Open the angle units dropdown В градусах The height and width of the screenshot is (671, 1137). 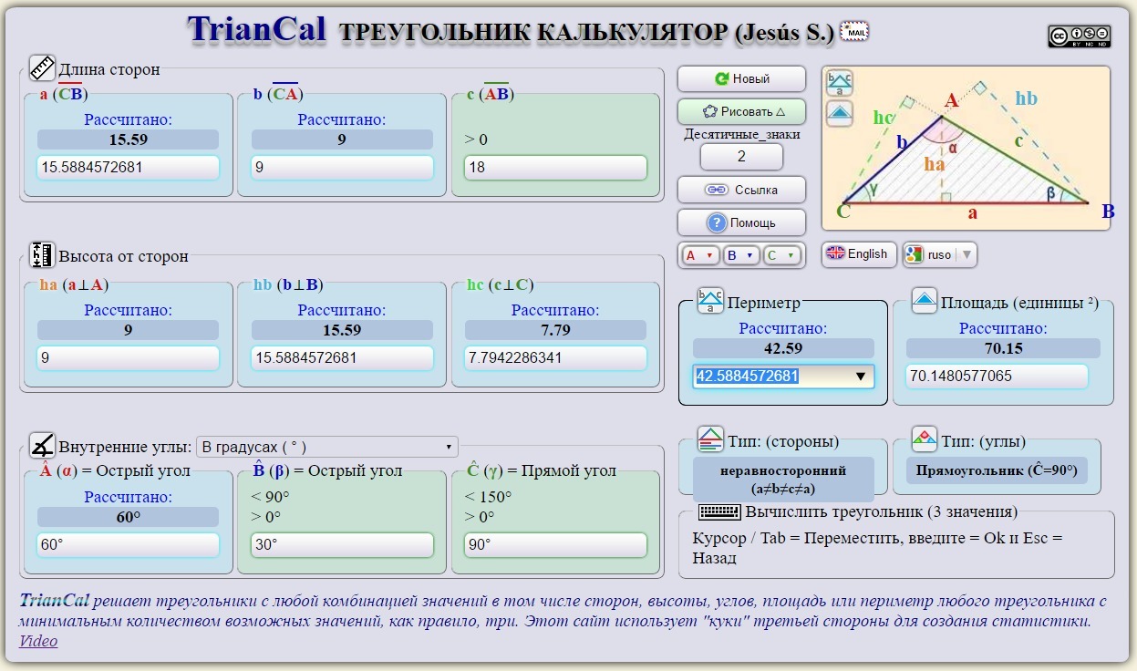point(327,447)
